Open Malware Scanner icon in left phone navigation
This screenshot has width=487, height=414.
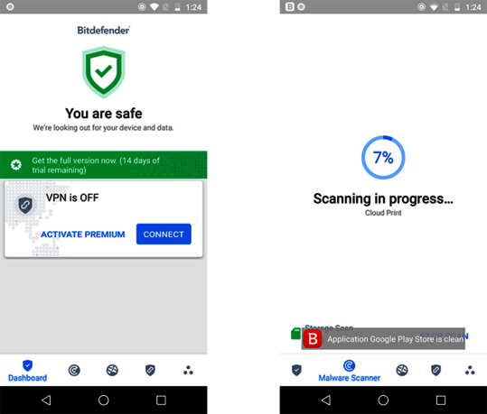click(x=74, y=370)
